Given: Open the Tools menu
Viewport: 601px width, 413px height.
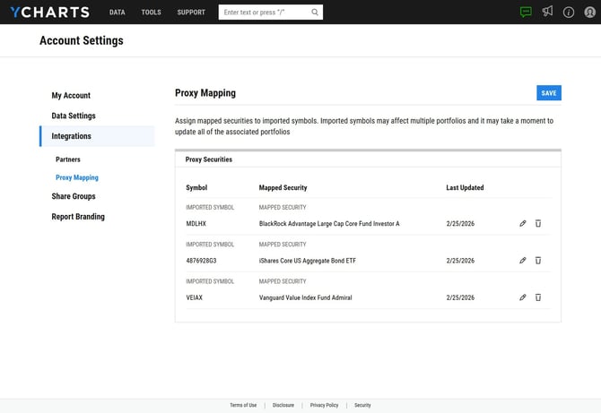Looking at the screenshot, I should [x=151, y=13].
